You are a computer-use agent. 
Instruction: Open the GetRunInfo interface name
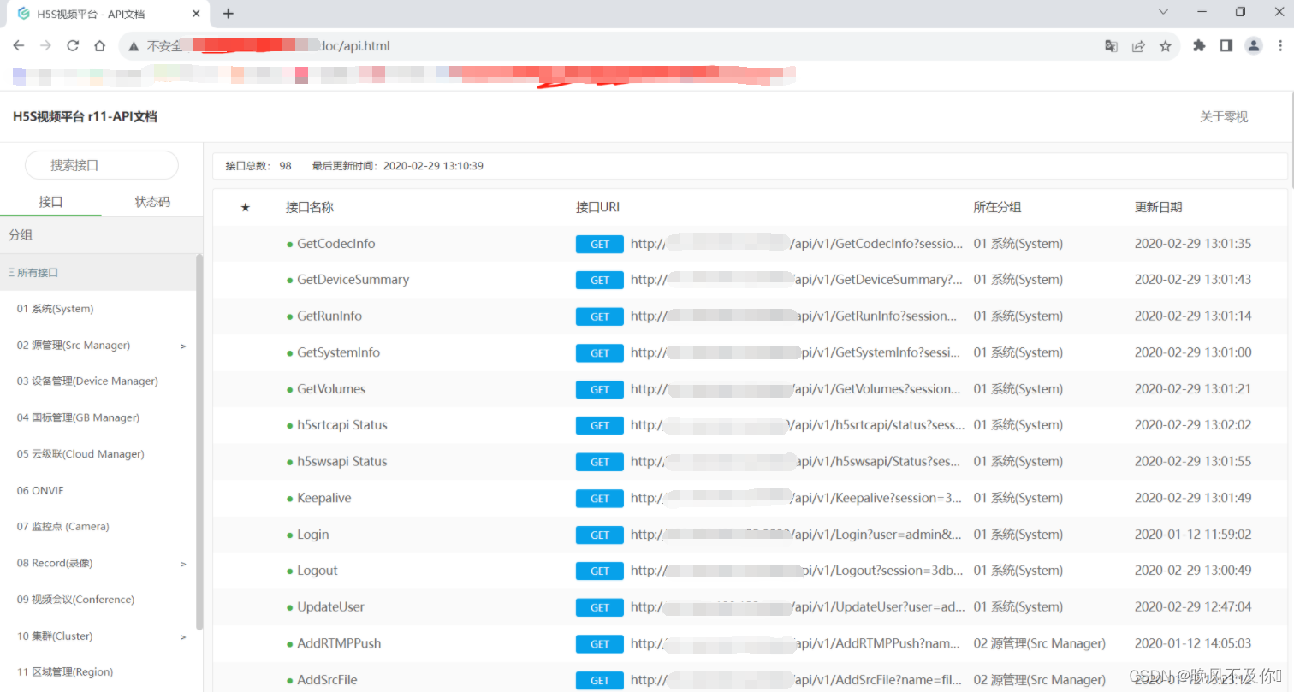[x=329, y=316]
